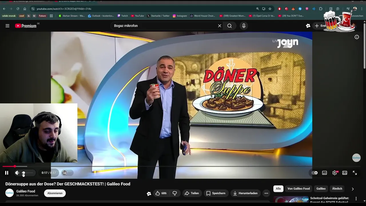366x206 pixels.
Task: Subscribe with the Abonnieren button
Action: 55,193
